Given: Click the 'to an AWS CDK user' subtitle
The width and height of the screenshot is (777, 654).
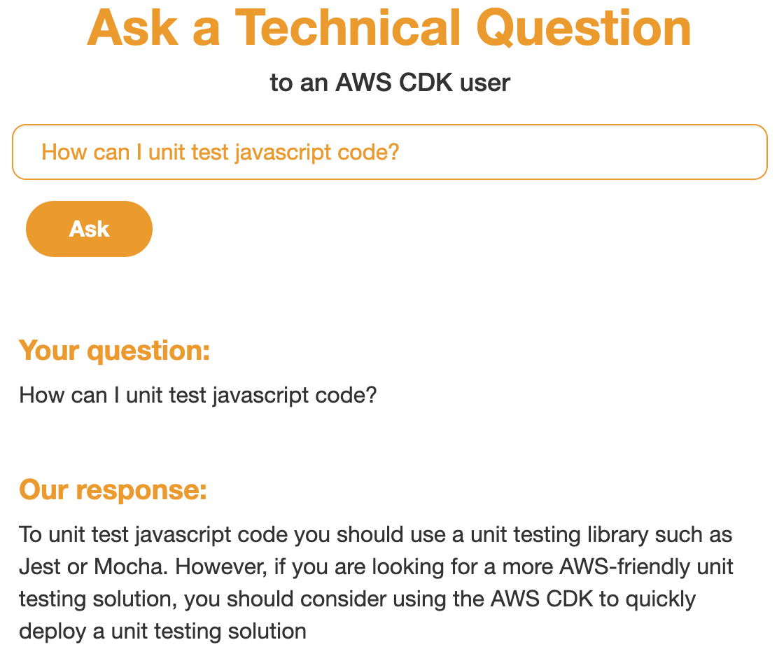Looking at the screenshot, I should (x=390, y=82).
